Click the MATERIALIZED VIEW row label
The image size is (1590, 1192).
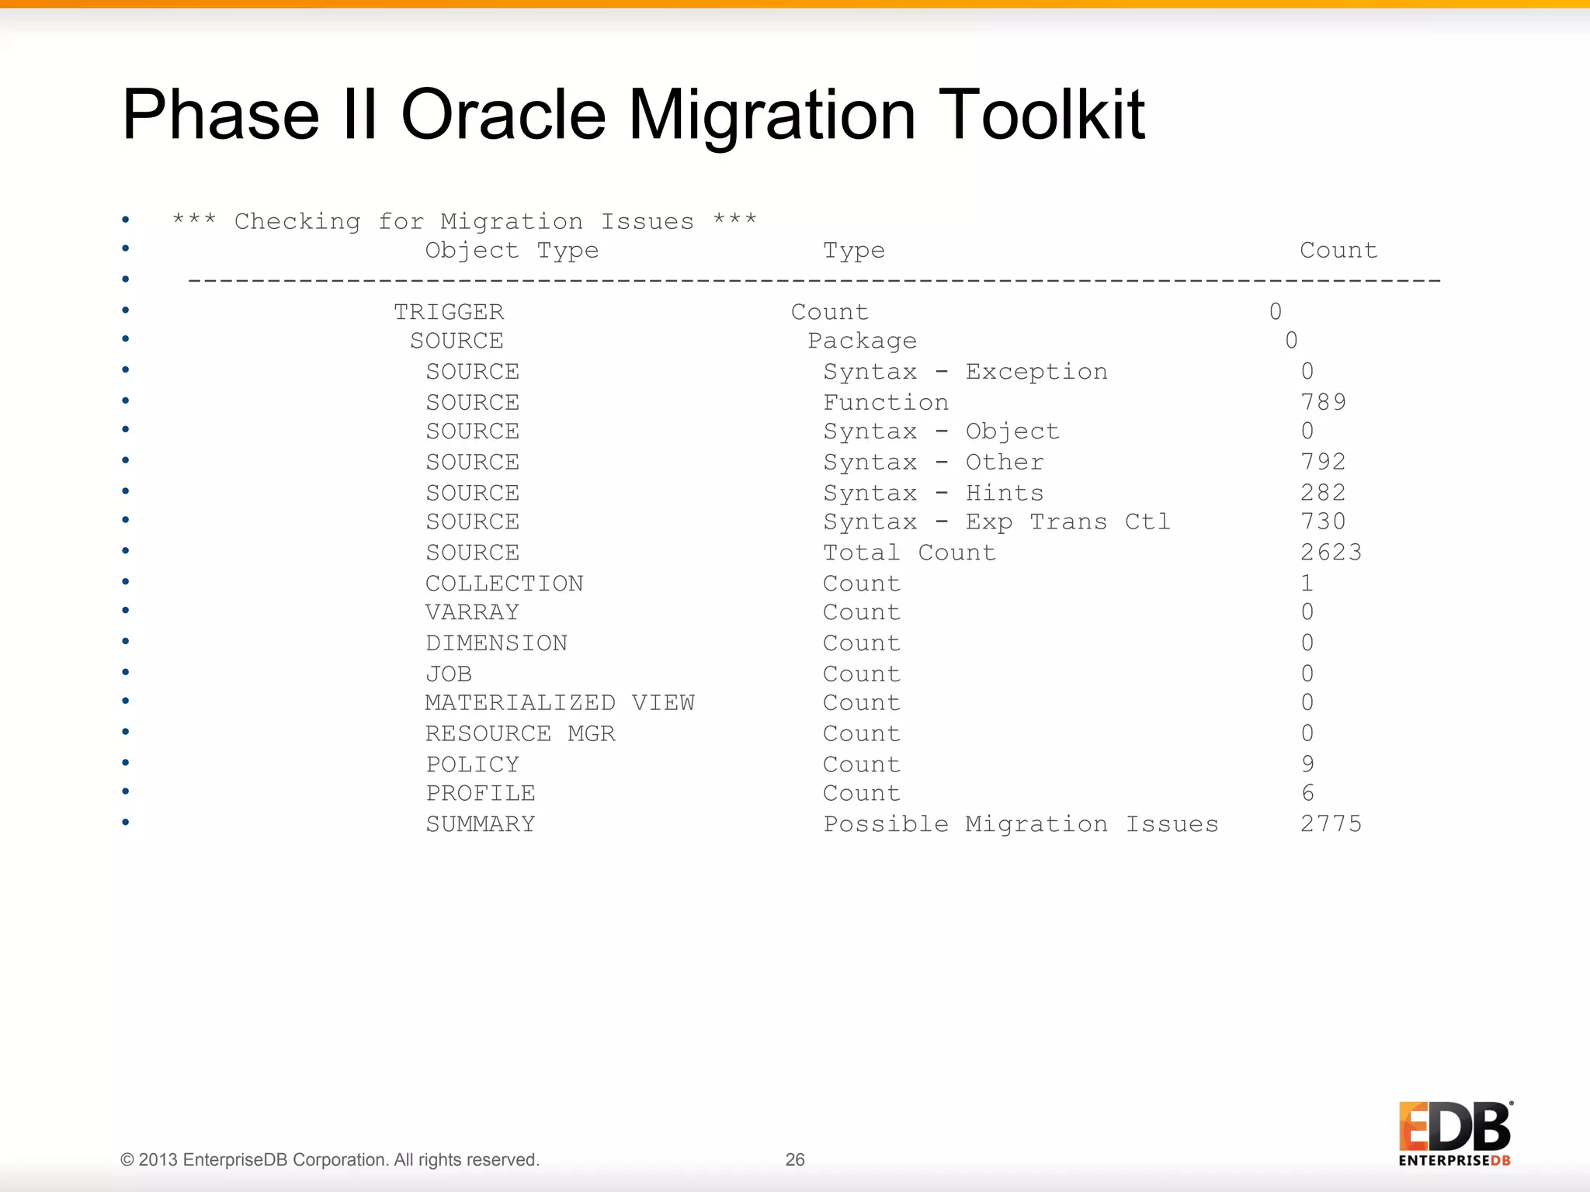point(559,703)
